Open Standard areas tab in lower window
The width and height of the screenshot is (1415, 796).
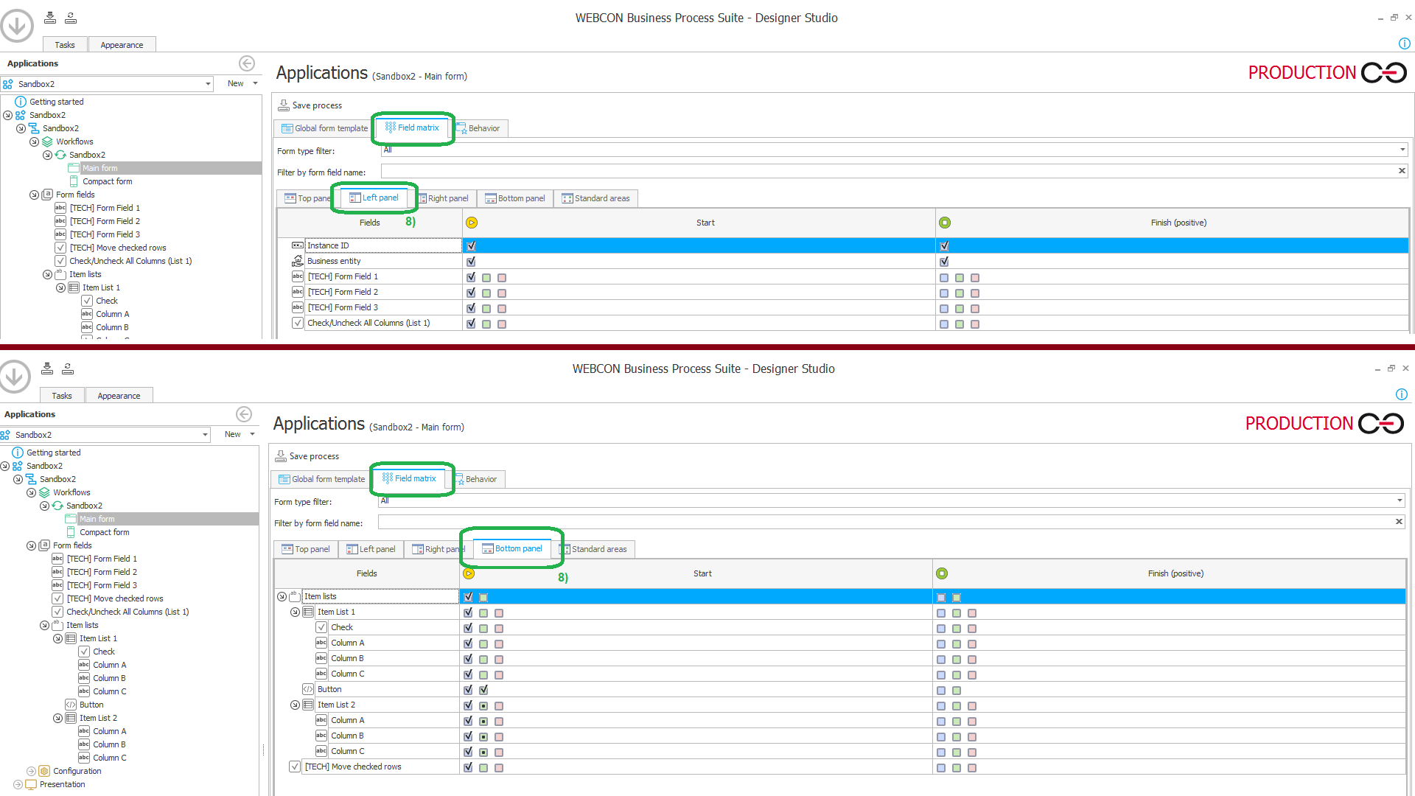(598, 549)
